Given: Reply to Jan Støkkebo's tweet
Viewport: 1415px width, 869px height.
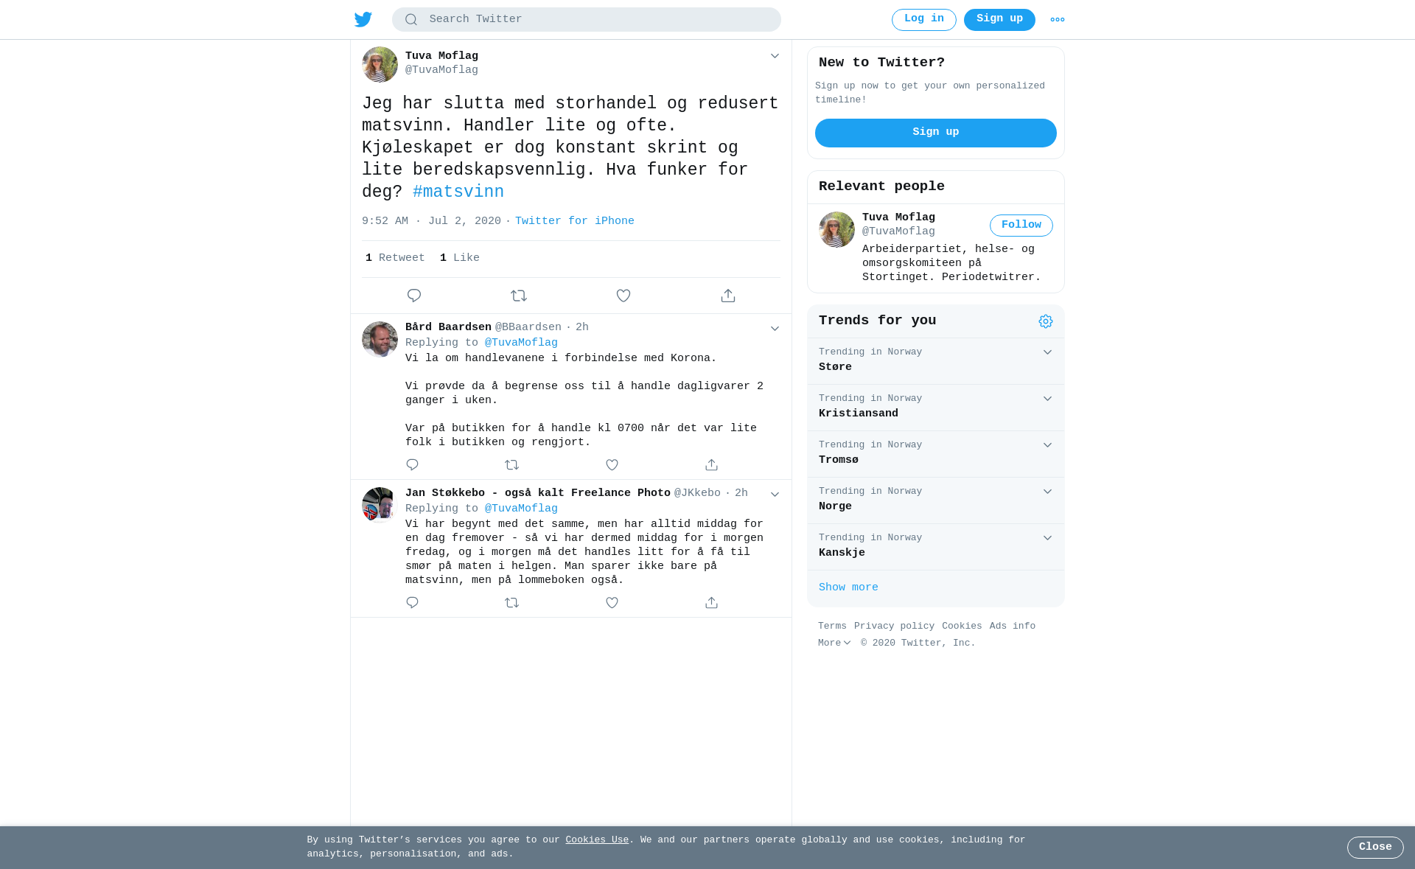Looking at the screenshot, I should [x=412, y=603].
